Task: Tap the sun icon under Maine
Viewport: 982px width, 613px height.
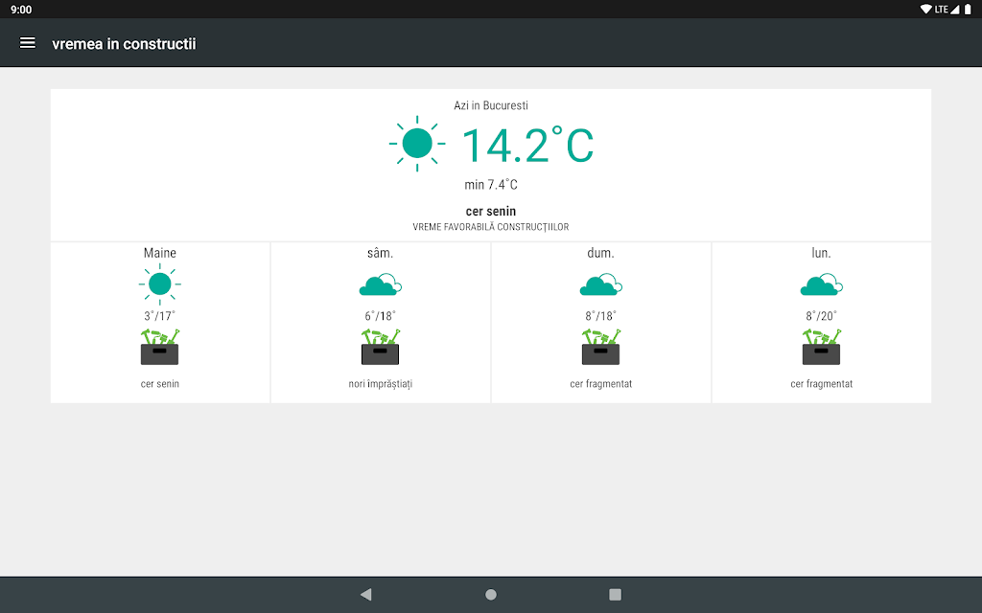Action: (160, 284)
